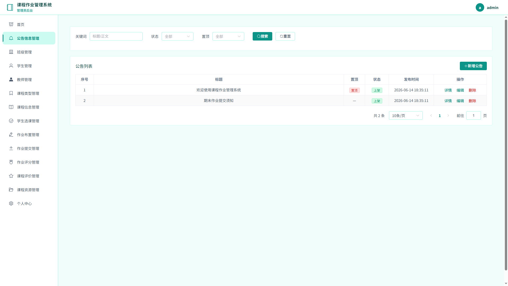View 详情 for 期末作业提交须知

tap(448, 101)
